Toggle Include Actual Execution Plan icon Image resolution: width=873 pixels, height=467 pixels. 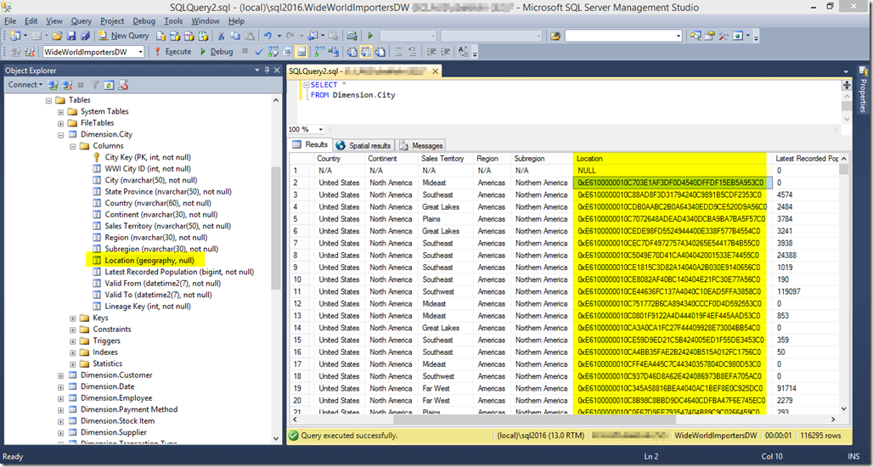coord(319,52)
